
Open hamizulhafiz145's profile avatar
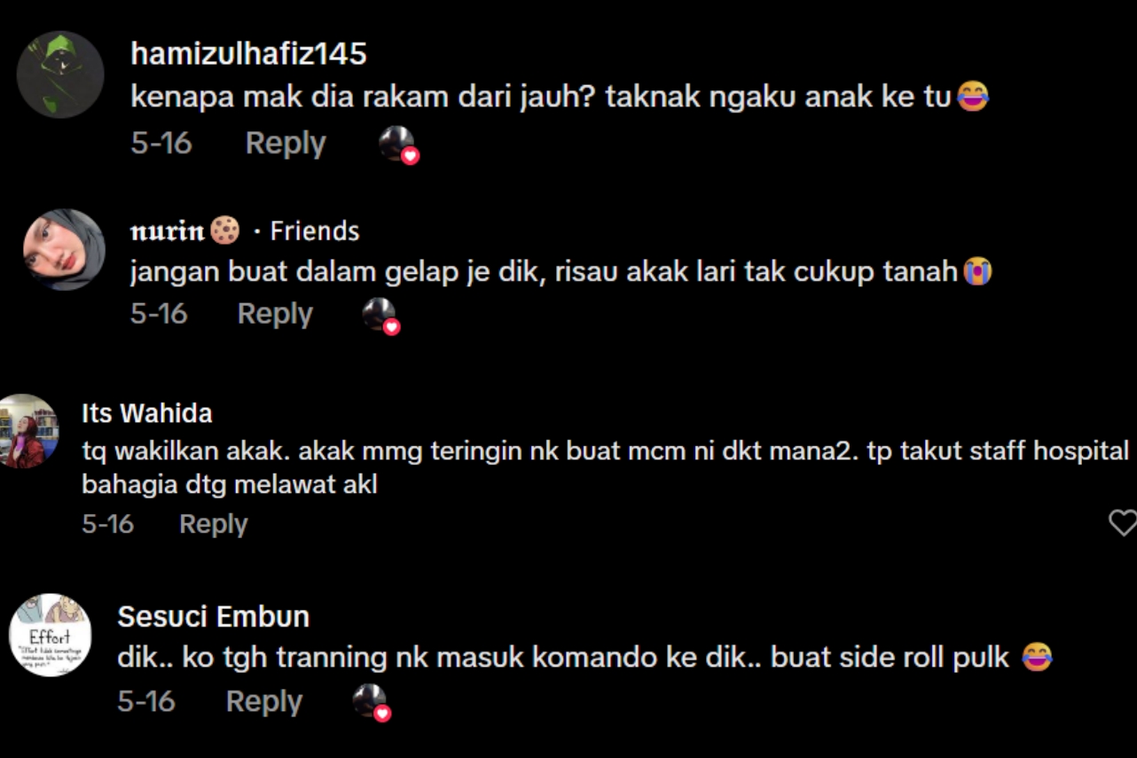[60, 74]
